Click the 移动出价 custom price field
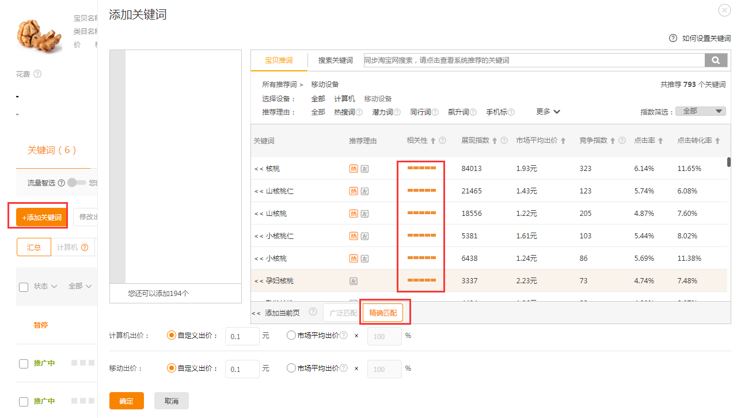737x418 pixels. point(242,369)
